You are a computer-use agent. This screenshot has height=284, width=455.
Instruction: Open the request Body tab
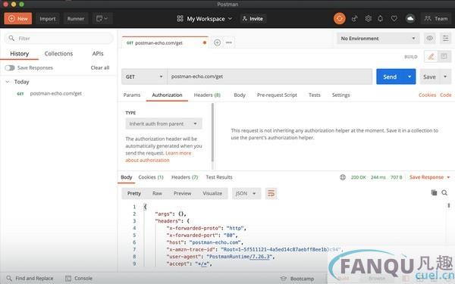pyautogui.click(x=240, y=95)
